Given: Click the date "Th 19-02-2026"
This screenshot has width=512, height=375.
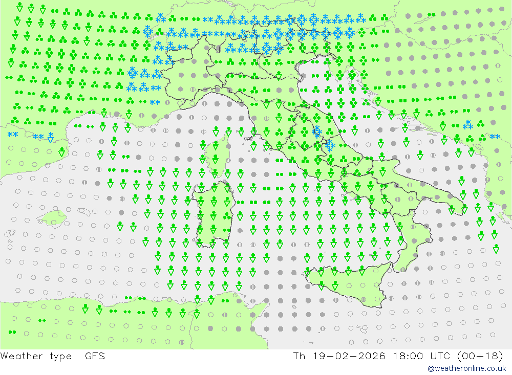Looking at the screenshot, I should click(x=339, y=356).
